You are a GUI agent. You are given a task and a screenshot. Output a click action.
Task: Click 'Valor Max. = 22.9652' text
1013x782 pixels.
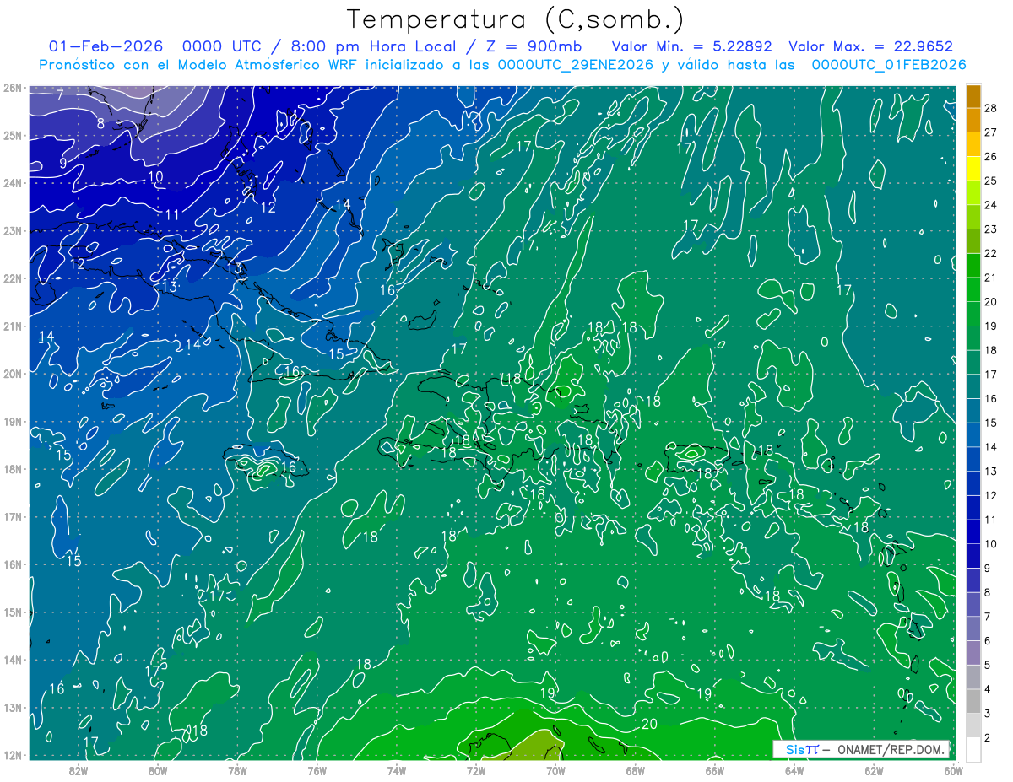pyautogui.click(x=870, y=46)
